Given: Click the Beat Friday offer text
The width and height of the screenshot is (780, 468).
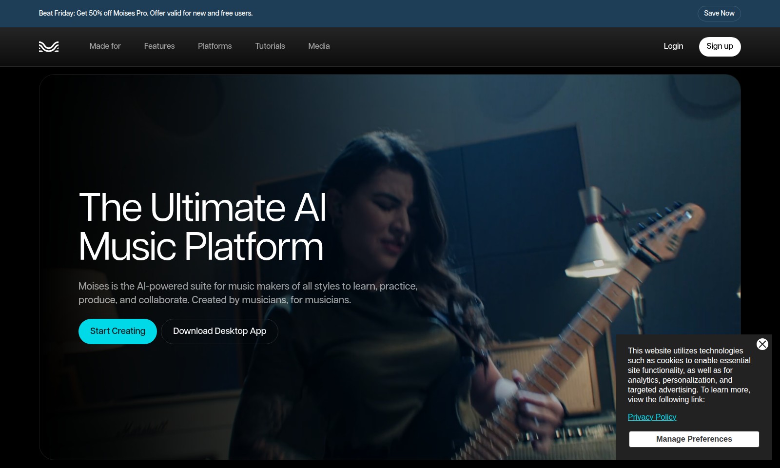Looking at the screenshot, I should coord(146,14).
